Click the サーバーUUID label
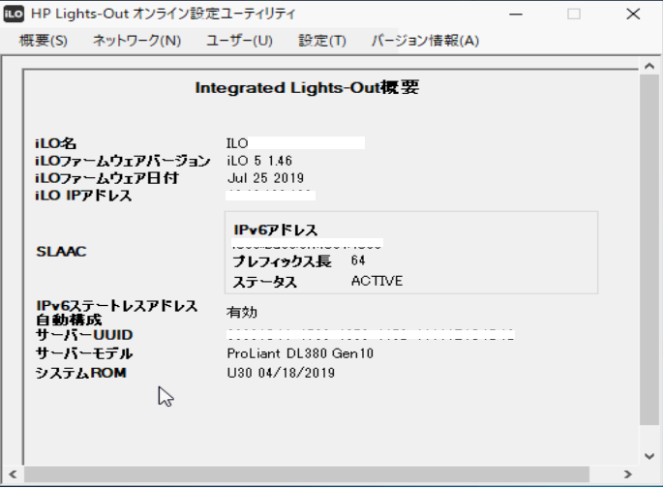 84,335
